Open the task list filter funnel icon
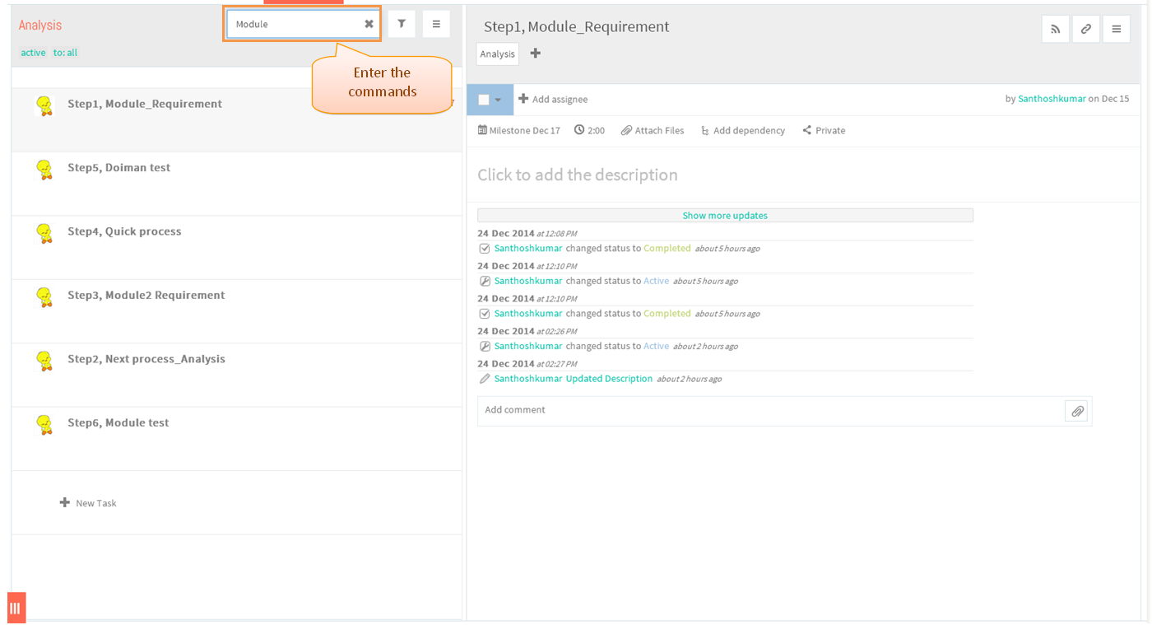The width and height of the screenshot is (1152, 625). pos(401,24)
